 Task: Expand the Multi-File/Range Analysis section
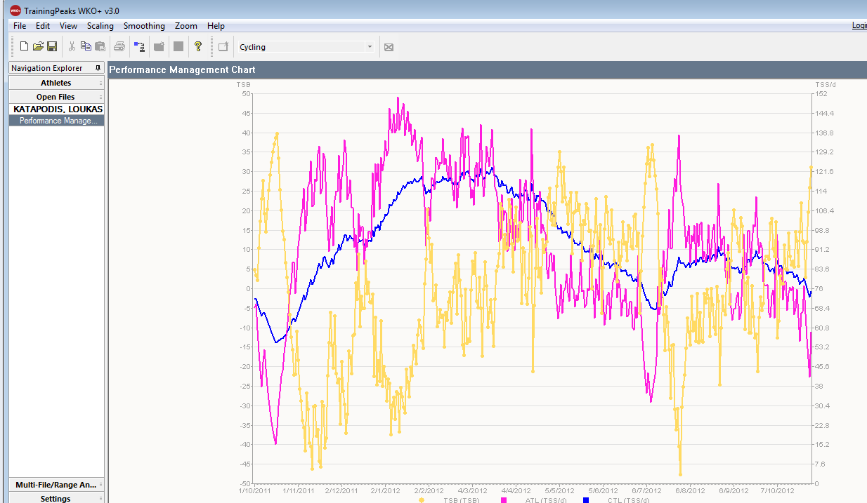point(56,485)
